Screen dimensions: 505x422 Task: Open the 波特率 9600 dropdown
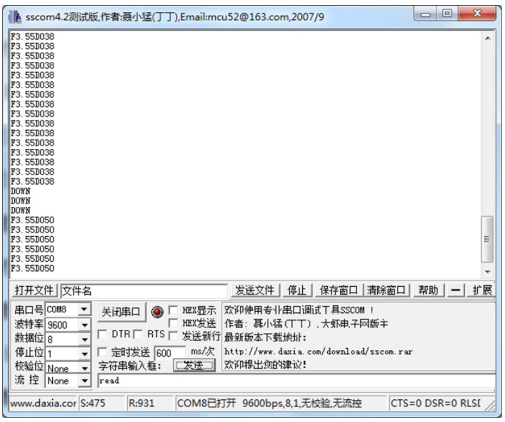point(85,325)
